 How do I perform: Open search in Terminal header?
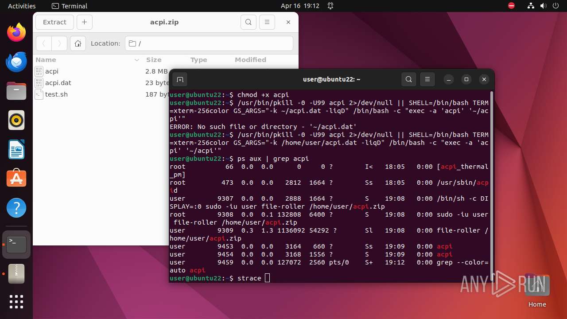coord(409,79)
